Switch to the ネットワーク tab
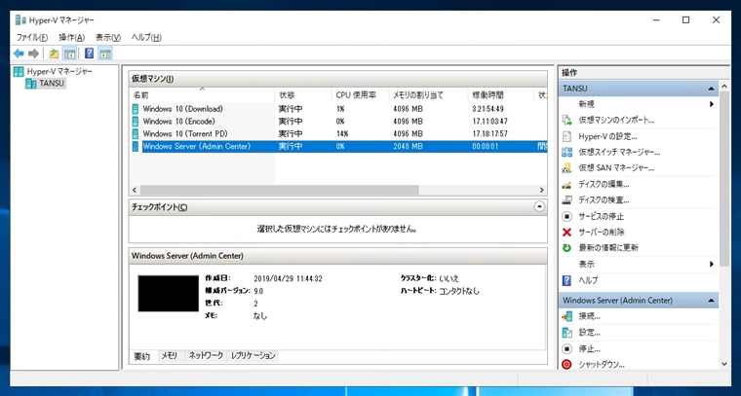 [206, 356]
